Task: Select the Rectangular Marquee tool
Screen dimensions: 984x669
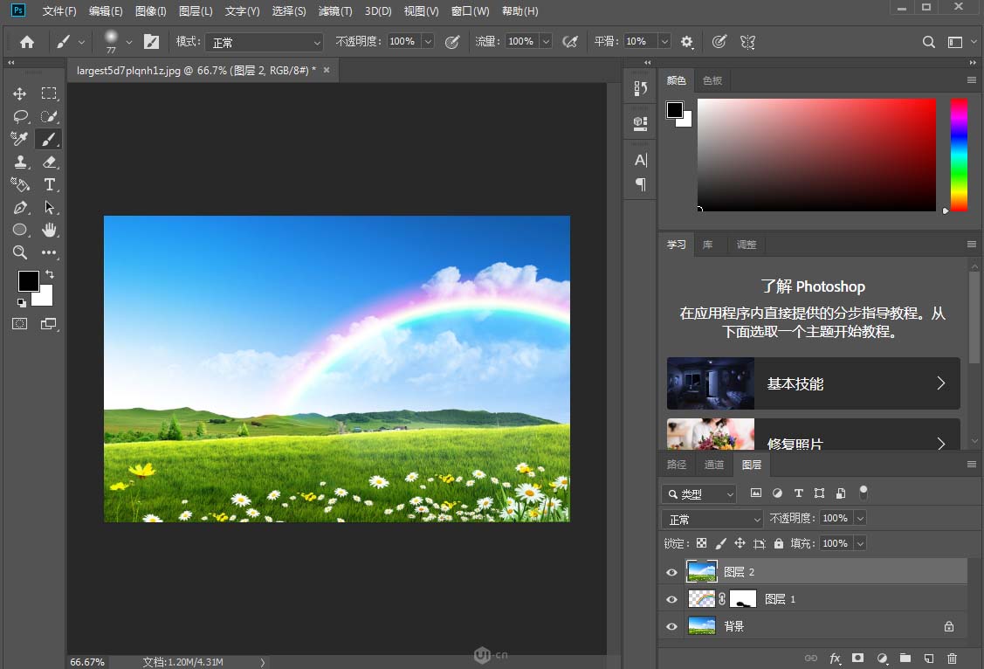Action: [x=49, y=93]
